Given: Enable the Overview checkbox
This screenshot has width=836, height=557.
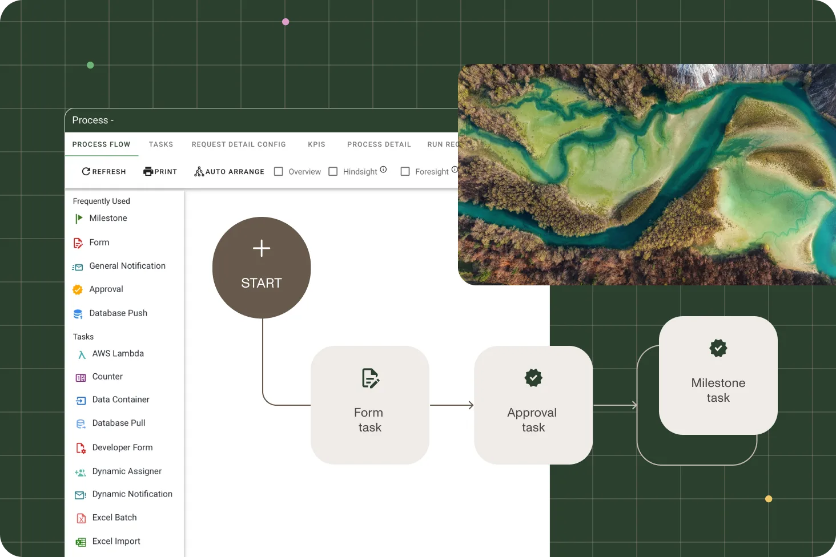Looking at the screenshot, I should click(x=279, y=171).
